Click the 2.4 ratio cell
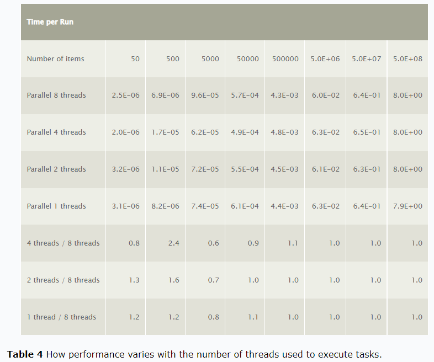This screenshot has height=362, width=434. pyautogui.click(x=173, y=243)
